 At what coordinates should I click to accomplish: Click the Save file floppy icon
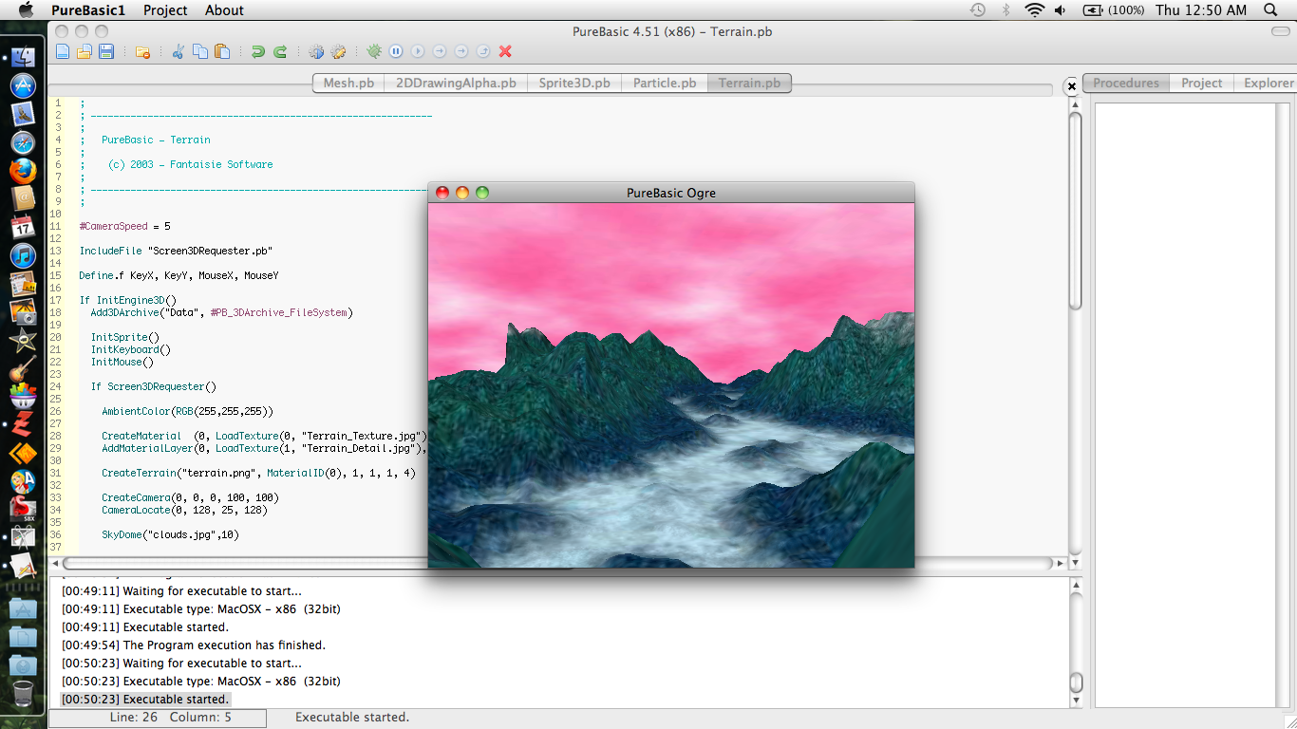(x=106, y=51)
